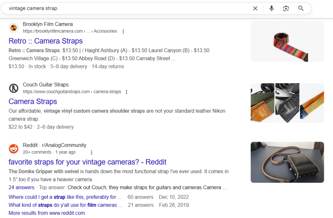The height and width of the screenshot is (218, 333).
Task: Click the couchguitarstraps.com camera-straps URL breadcrumb
Action: tap(72, 92)
